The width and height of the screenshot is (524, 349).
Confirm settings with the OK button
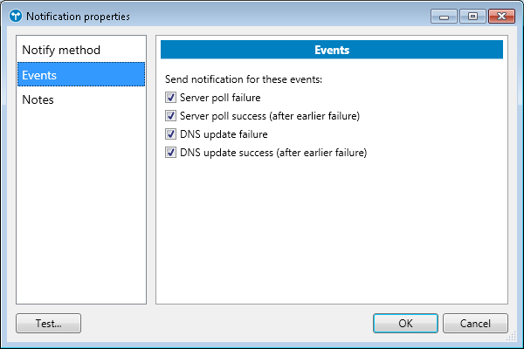405,323
